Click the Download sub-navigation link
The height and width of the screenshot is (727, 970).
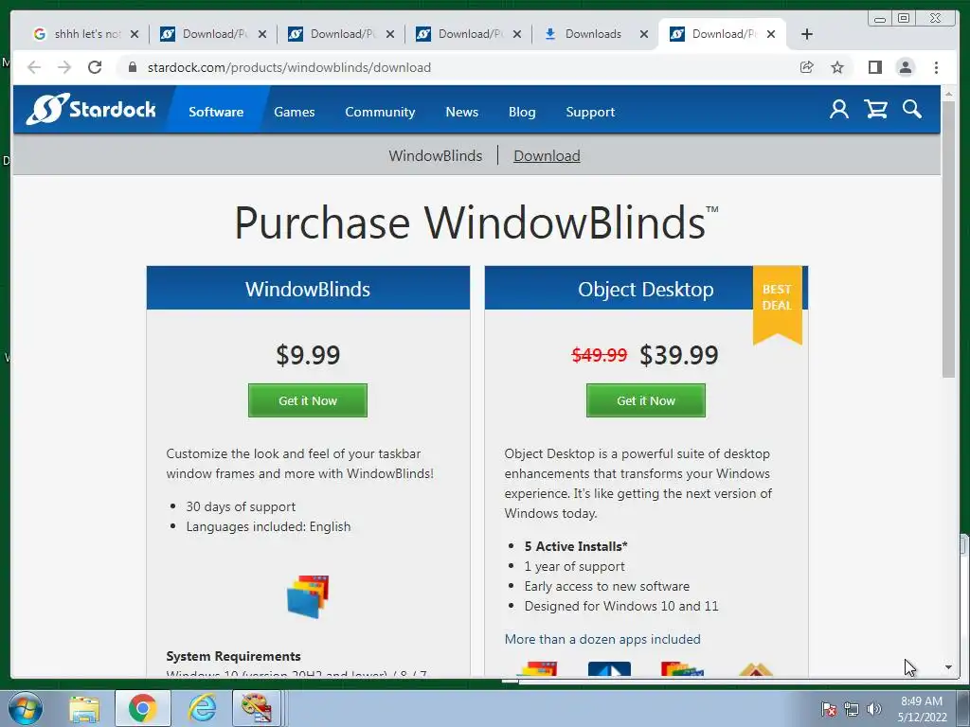coord(547,156)
